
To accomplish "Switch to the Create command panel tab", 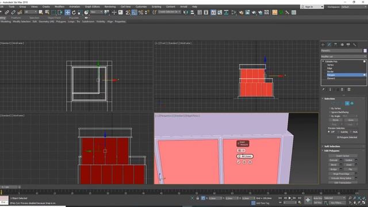I will pyautogui.click(x=323, y=44).
